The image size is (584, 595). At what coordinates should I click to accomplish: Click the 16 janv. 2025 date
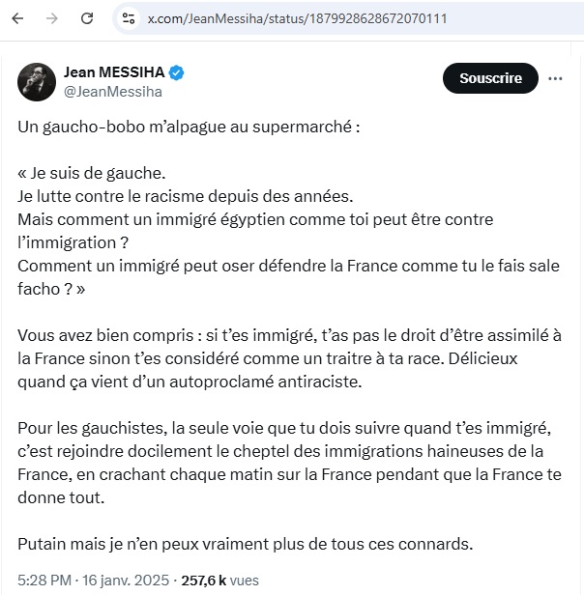[126, 581]
